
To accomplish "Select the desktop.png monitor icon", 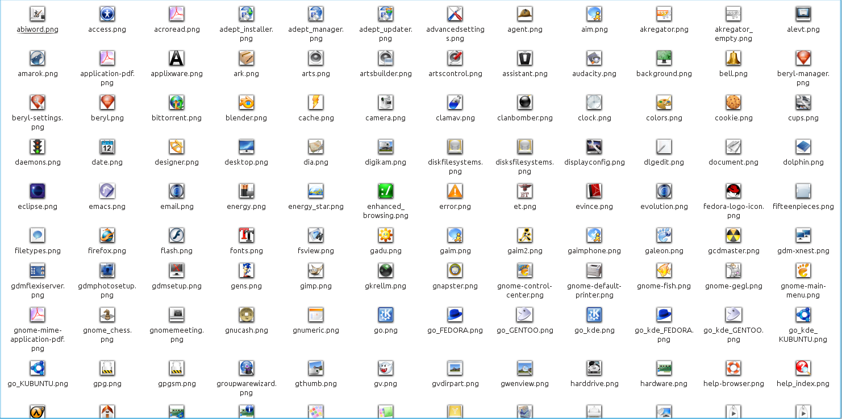I will (x=246, y=146).
